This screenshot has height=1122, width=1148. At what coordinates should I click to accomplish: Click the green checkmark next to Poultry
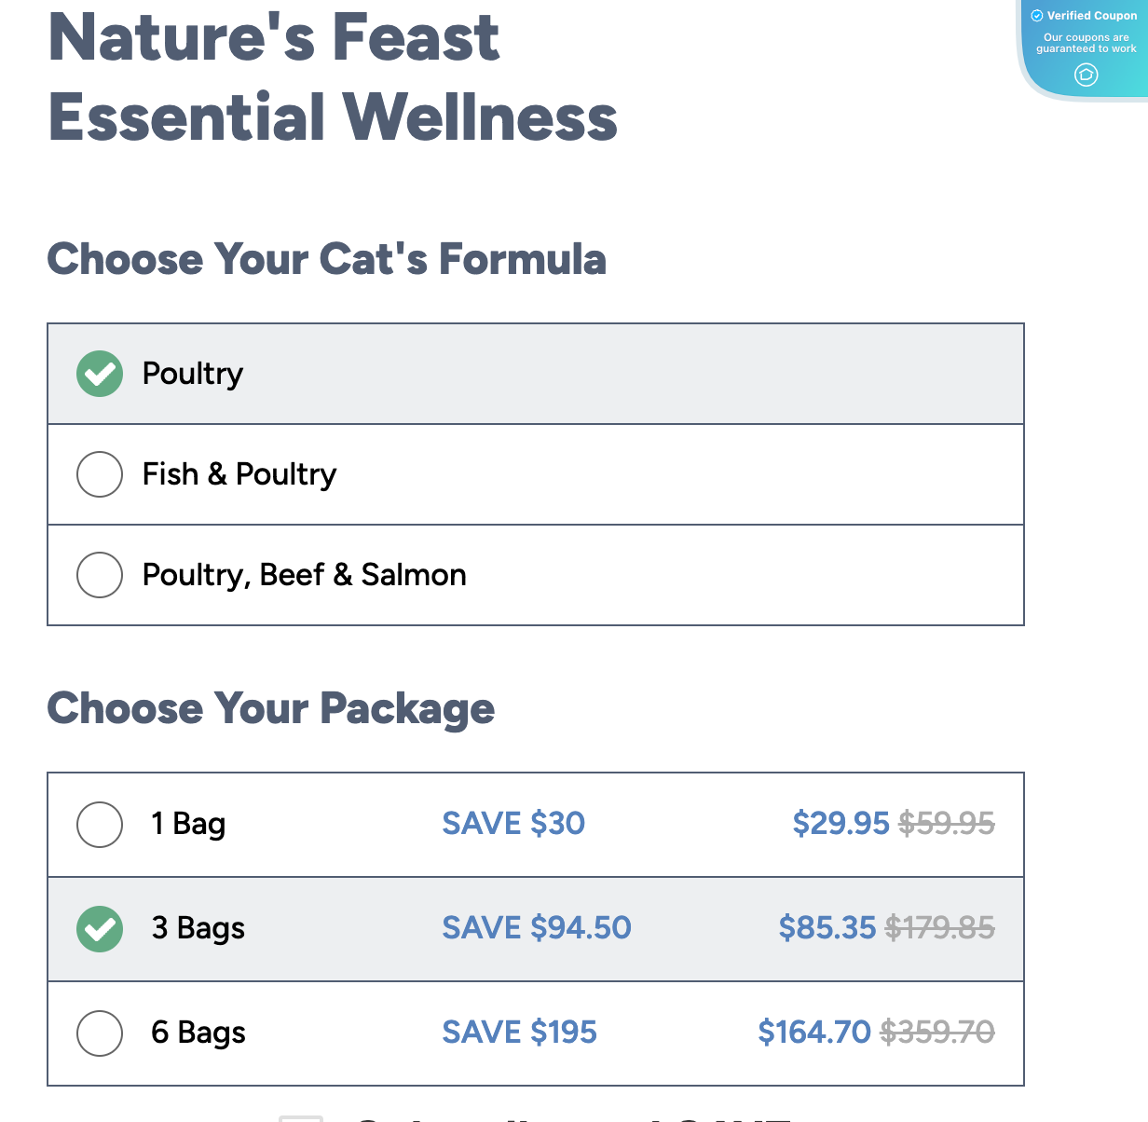(x=99, y=374)
